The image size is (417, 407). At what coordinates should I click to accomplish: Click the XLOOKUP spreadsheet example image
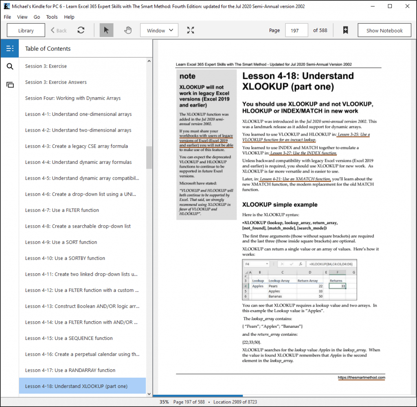click(299, 280)
